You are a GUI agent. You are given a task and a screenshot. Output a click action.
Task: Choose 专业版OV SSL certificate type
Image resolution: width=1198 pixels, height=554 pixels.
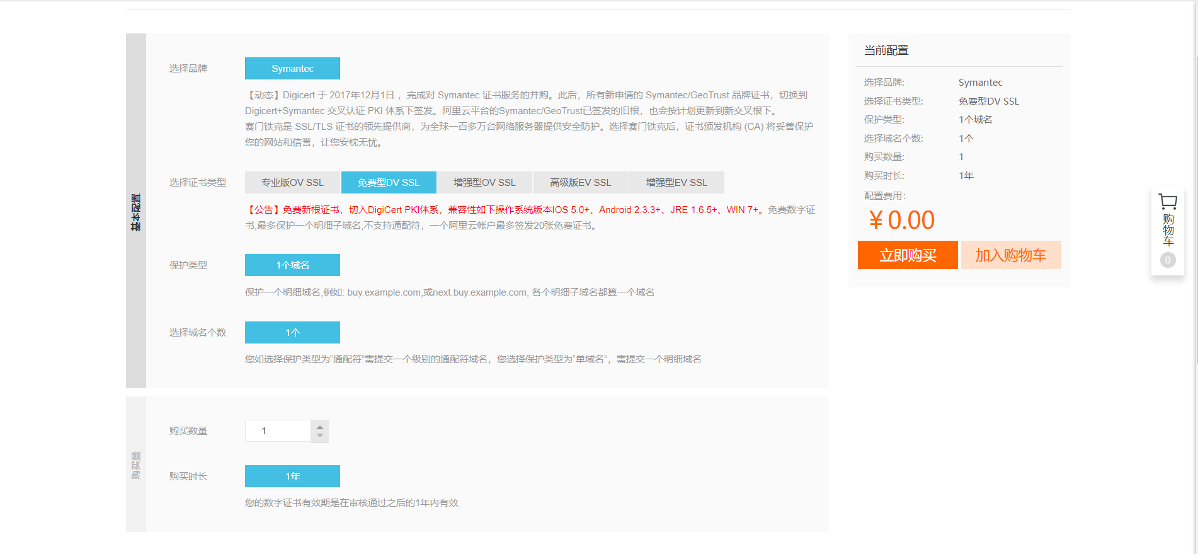292,182
